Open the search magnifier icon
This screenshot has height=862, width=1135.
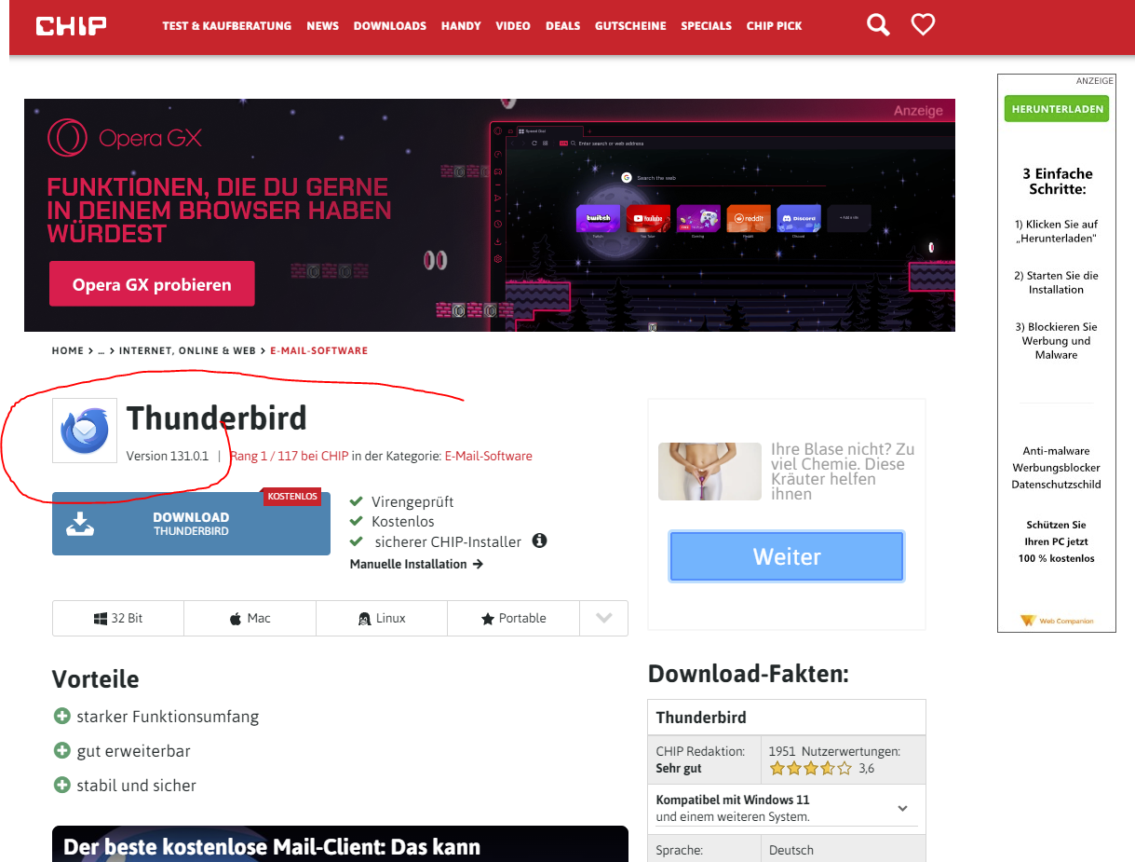[x=878, y=25]
